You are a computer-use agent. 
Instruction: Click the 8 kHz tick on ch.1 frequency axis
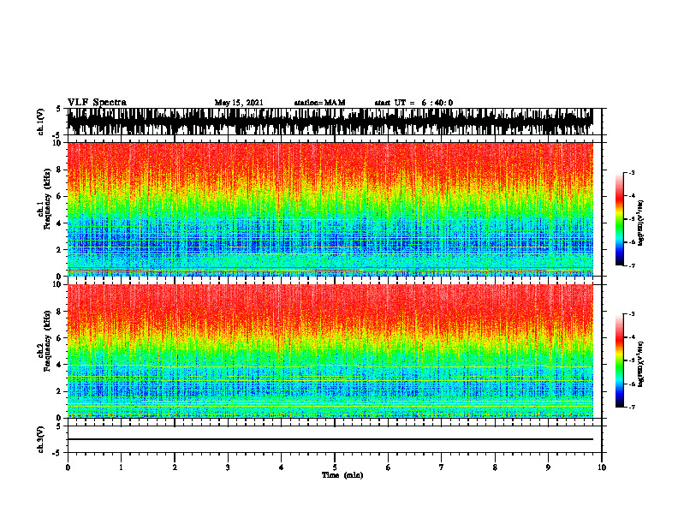[60, 170]
